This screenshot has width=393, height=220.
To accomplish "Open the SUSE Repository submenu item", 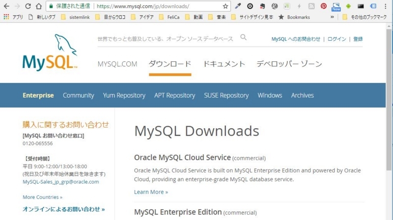I will pos(226,95).
